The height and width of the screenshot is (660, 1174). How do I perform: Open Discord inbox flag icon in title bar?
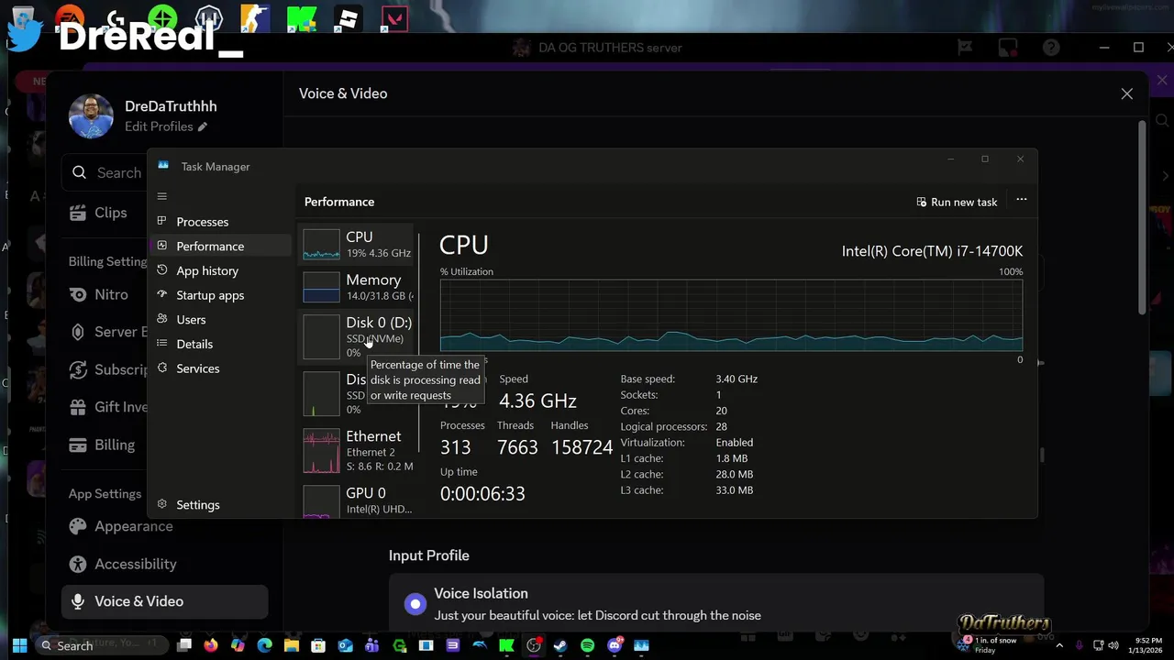pos(965,48)
